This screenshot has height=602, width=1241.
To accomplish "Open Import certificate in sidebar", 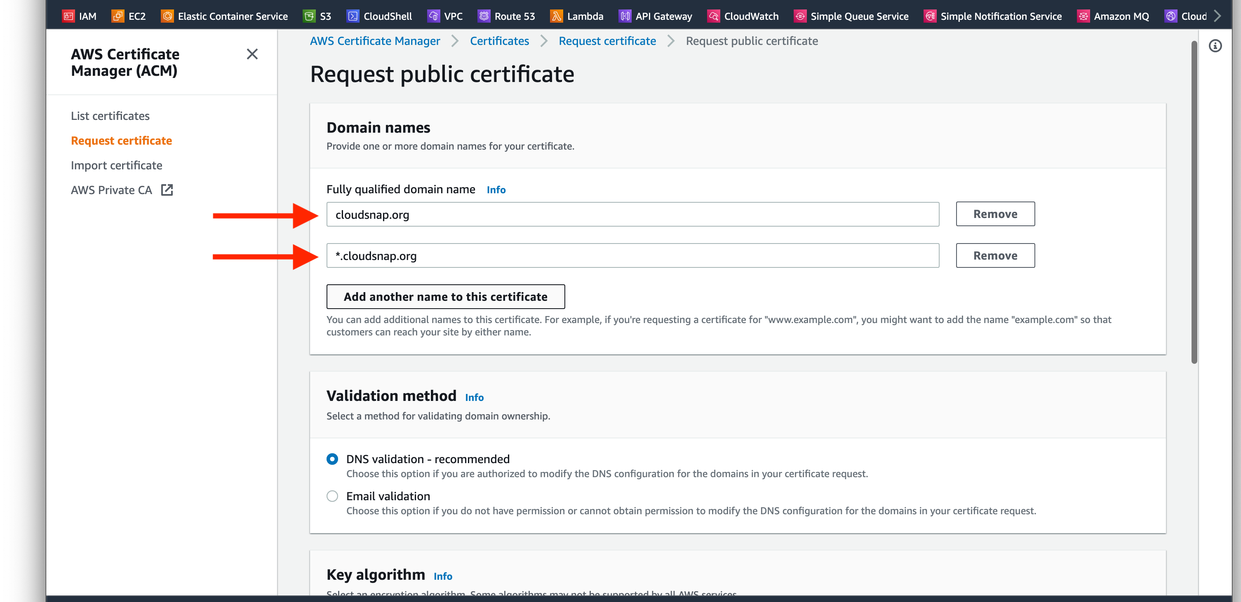I will 117,165.
